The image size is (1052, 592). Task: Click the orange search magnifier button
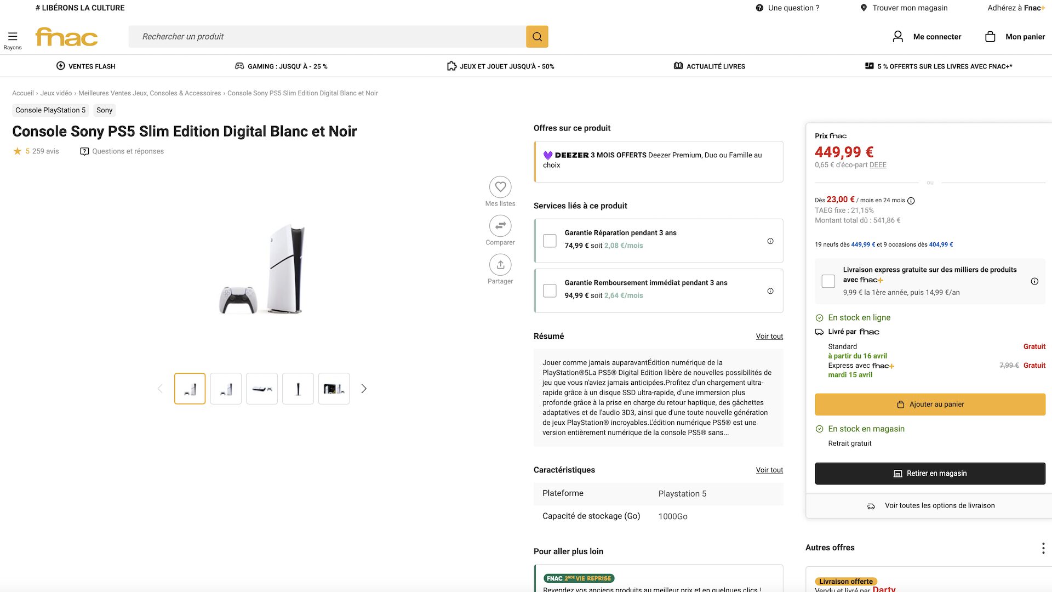tap(537, 37)
